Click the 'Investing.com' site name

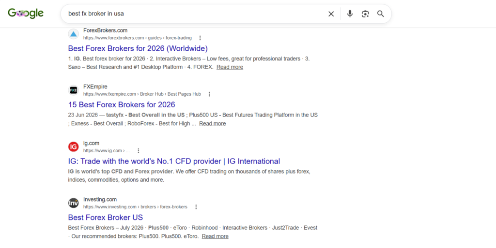(100, 199)
